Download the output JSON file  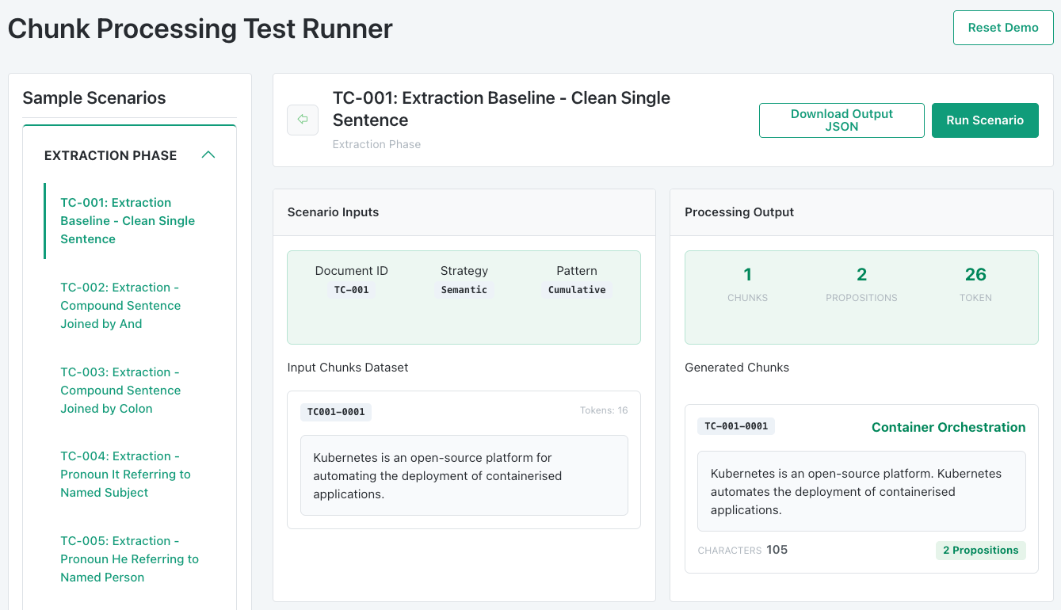click(842, 120)
